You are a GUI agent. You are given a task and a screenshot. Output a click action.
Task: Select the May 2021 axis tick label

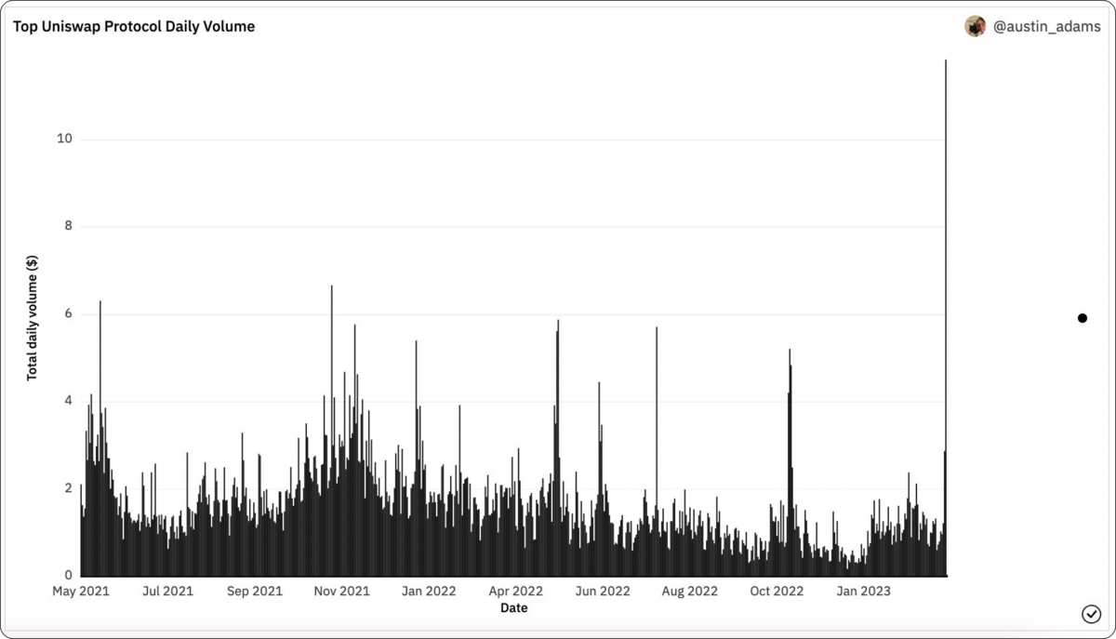80,592
